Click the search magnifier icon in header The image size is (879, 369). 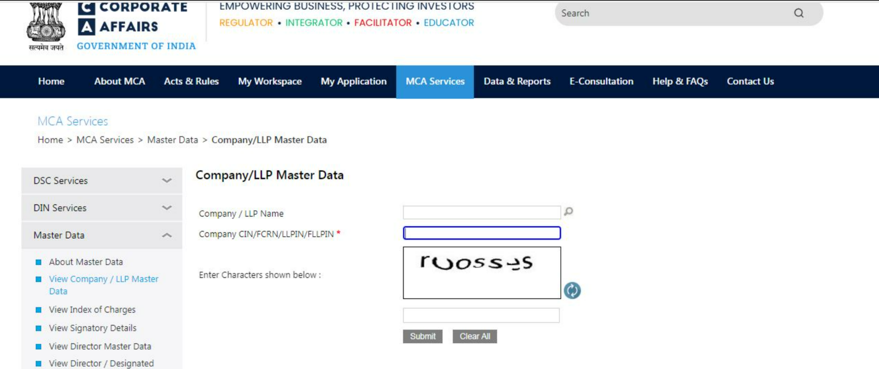pyautogui.click(x=798, y=13)
